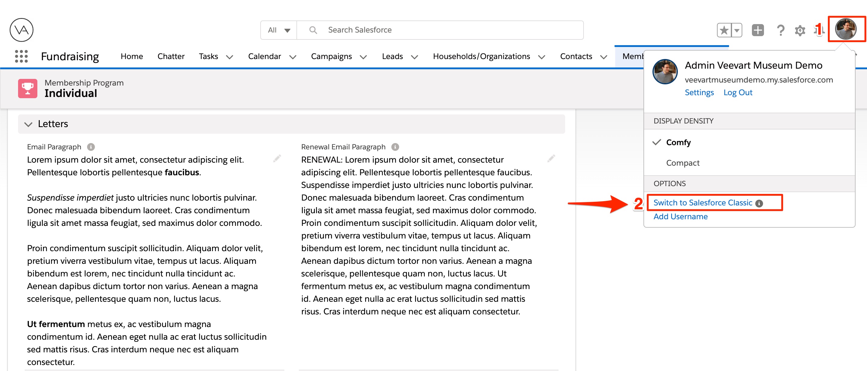Open the App Launcher grid icon

pos(21,57)
